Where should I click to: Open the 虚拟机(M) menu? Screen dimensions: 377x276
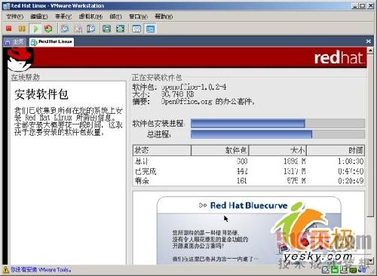(x=90, y=17)
